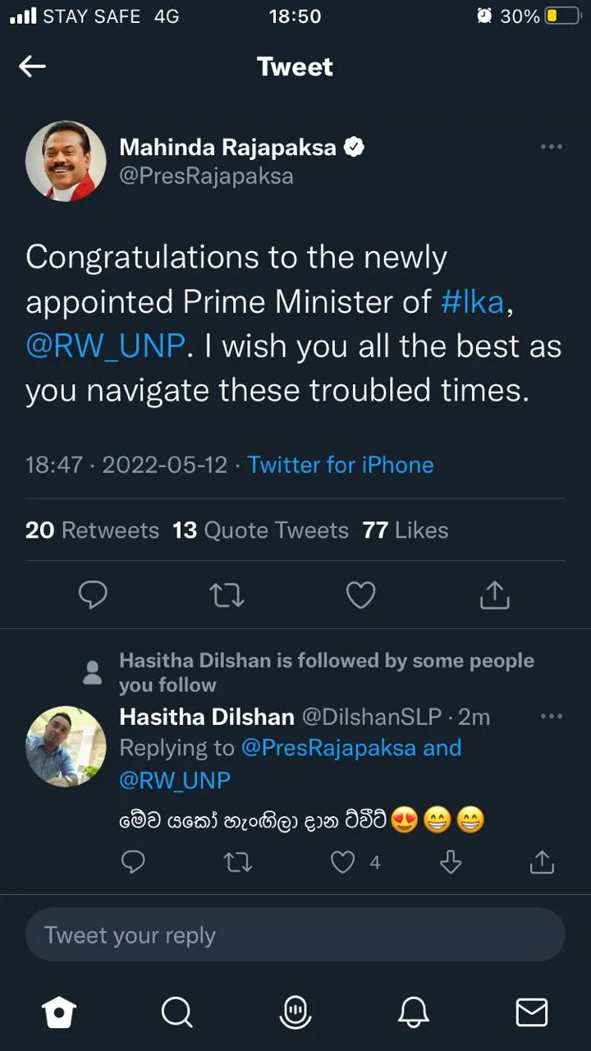Like the main tweet
Viewport: 591px width, 1051px height.
click(x=360, y=595)
